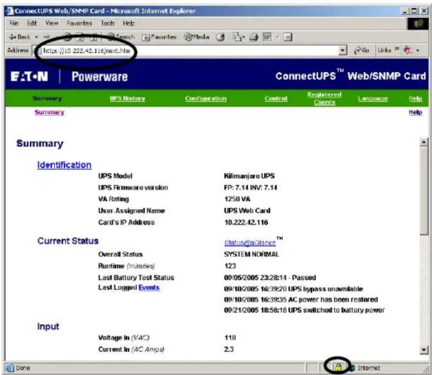The image size is (432, 375).
Task: Click the runtime value '123'
Action: click(230, 266)
